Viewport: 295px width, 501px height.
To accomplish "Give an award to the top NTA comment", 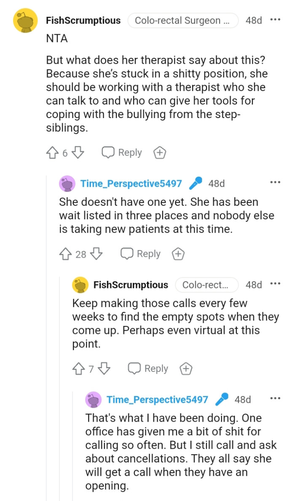I will 160,153.
